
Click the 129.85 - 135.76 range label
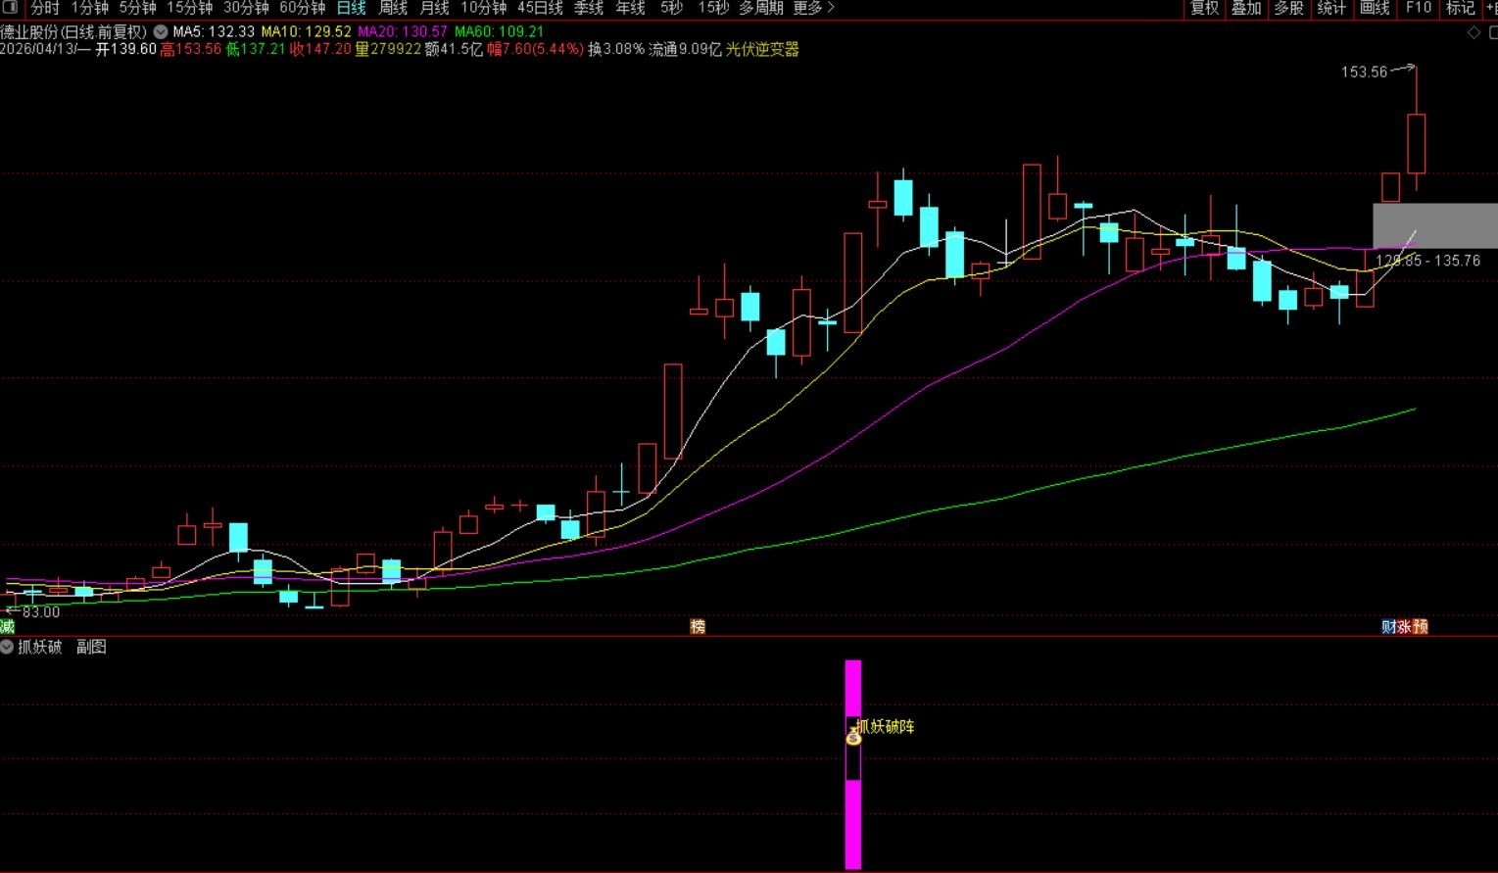coord(1427,261)
